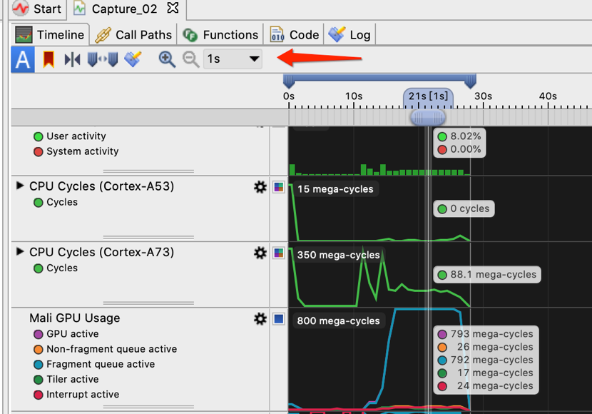Click the blue square icon for Mali GPU Usage

(x=279, y=319)
